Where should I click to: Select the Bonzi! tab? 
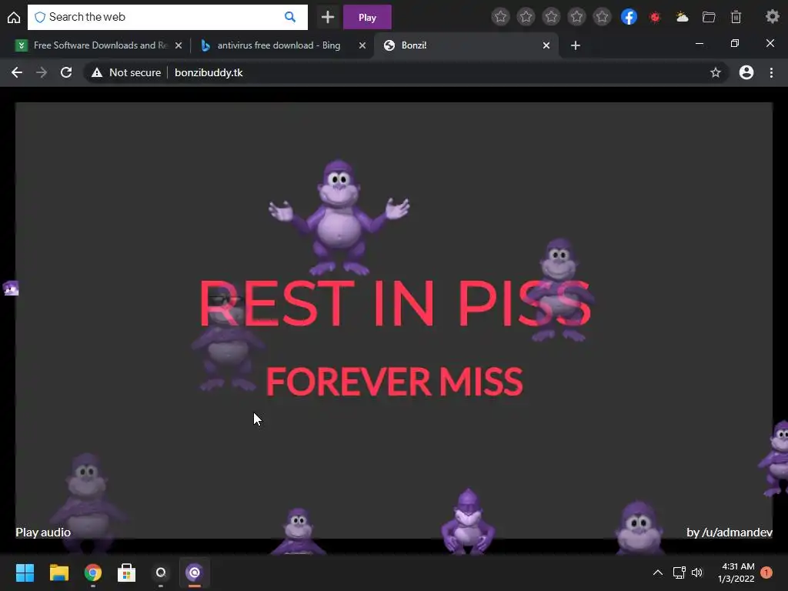pos(466,45)
